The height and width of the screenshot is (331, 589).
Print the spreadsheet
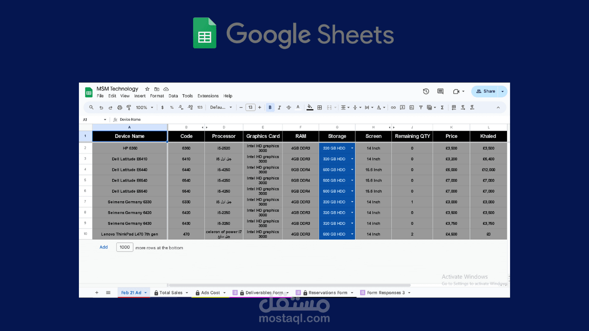pyautogui.click(x=120, y=108)
